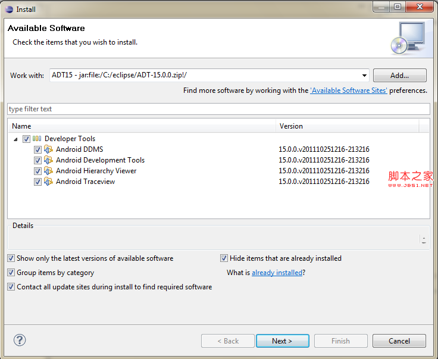Uncheck the Android DDMS checkbox
438x359 pixels.
pos(37,149)
